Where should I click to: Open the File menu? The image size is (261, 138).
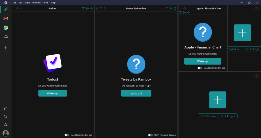coord(14,3)
